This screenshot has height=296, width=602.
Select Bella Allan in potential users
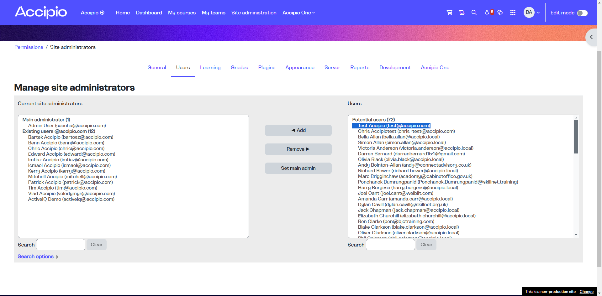399,137
